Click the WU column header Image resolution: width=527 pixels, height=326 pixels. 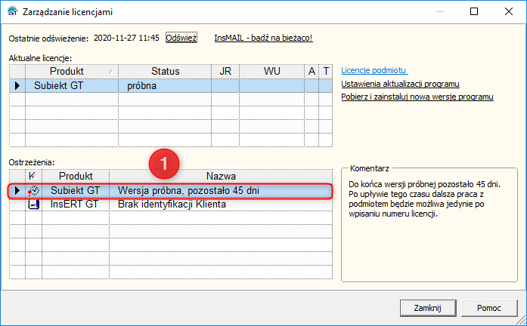point(272,72)
